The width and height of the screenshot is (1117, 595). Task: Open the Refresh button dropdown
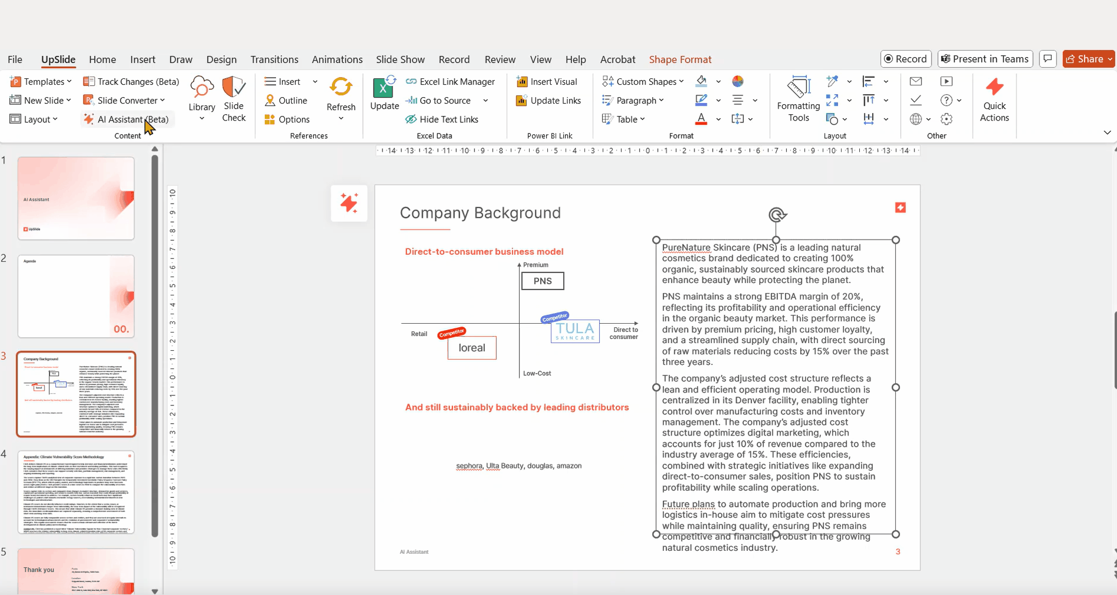click(x=341, y=118)
